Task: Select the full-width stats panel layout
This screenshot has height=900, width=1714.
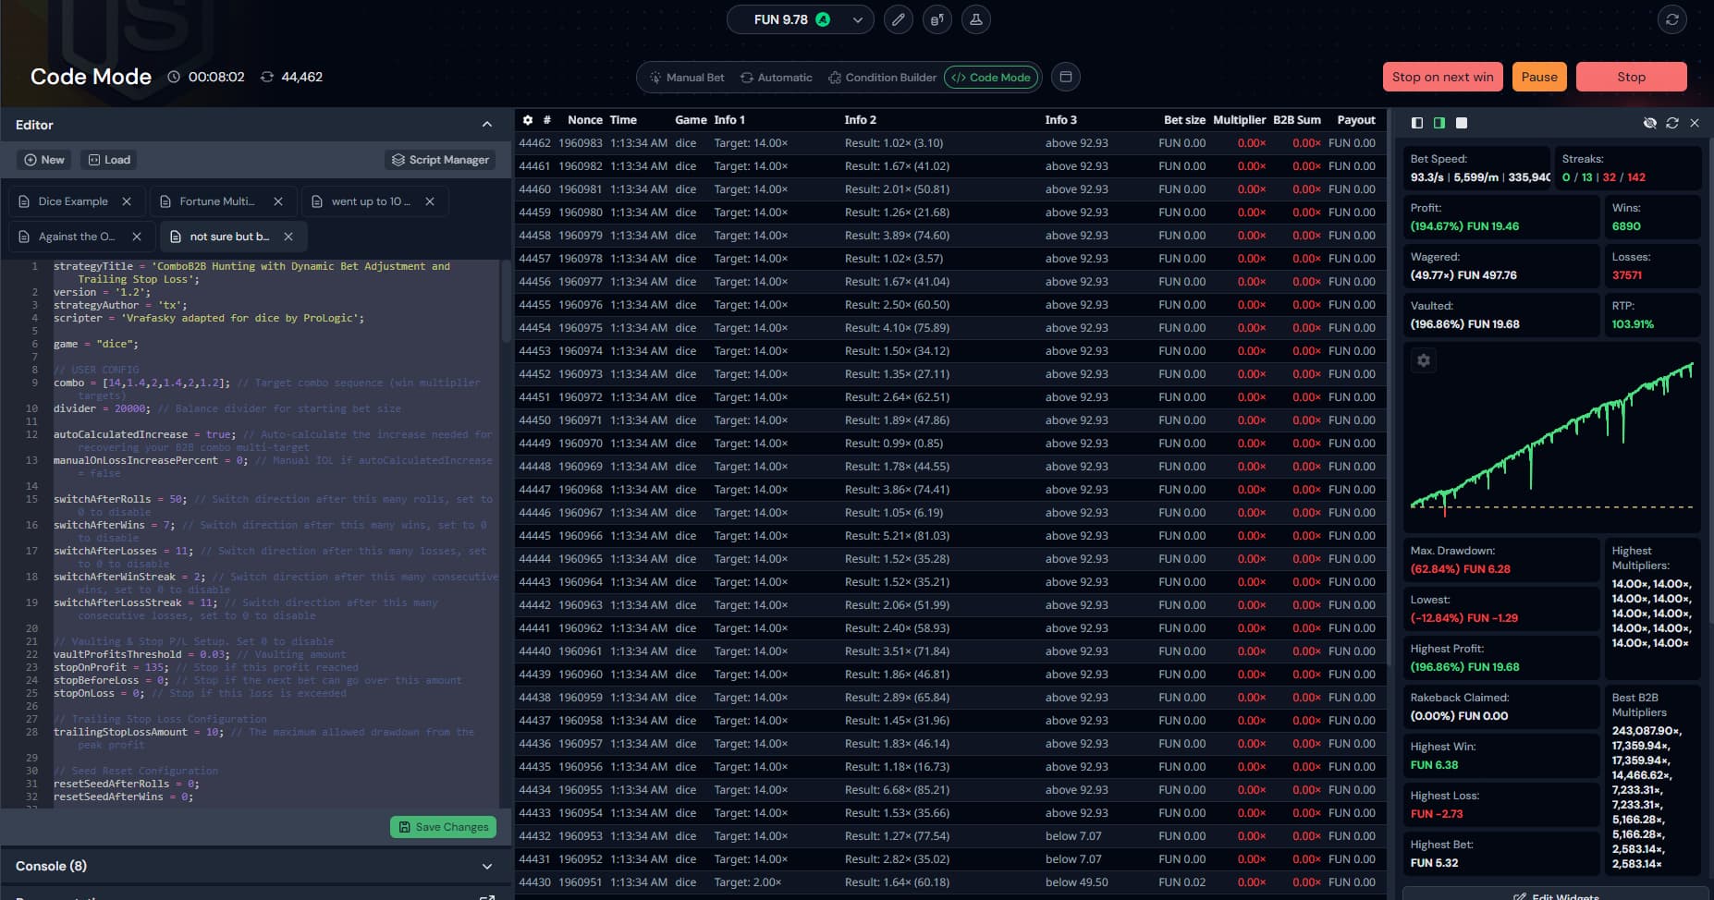Action: coord(1462,123)
